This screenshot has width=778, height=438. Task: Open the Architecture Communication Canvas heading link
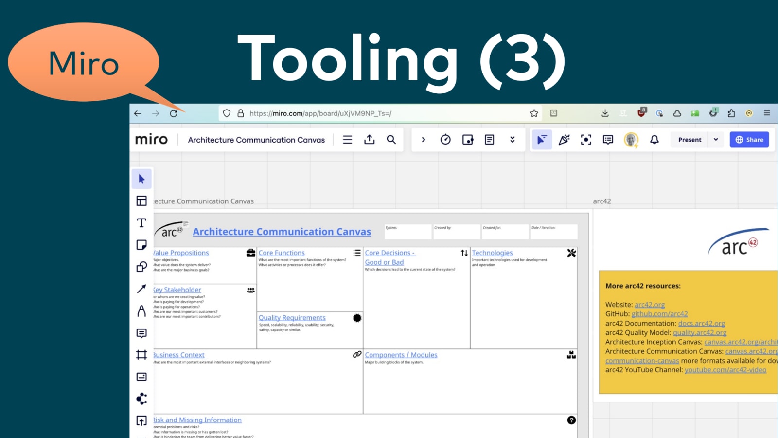pyautogui.click(x=282, y=232)
